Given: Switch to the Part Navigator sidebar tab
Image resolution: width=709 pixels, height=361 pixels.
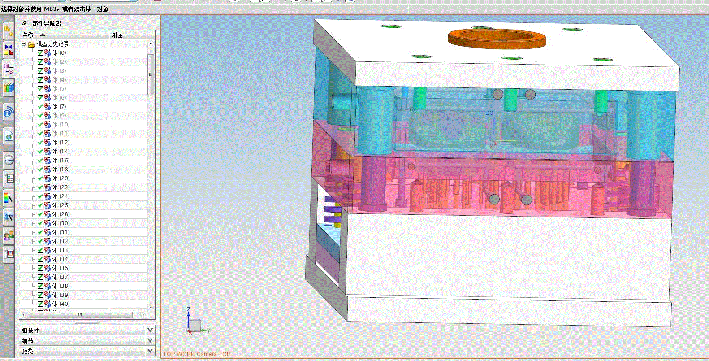Looking at the screenshot, I should coord(9,69).
